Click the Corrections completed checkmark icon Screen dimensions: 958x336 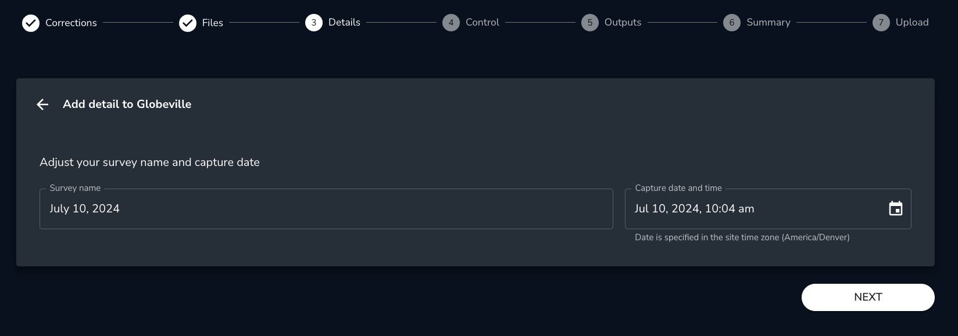click(x=31, y=23)
